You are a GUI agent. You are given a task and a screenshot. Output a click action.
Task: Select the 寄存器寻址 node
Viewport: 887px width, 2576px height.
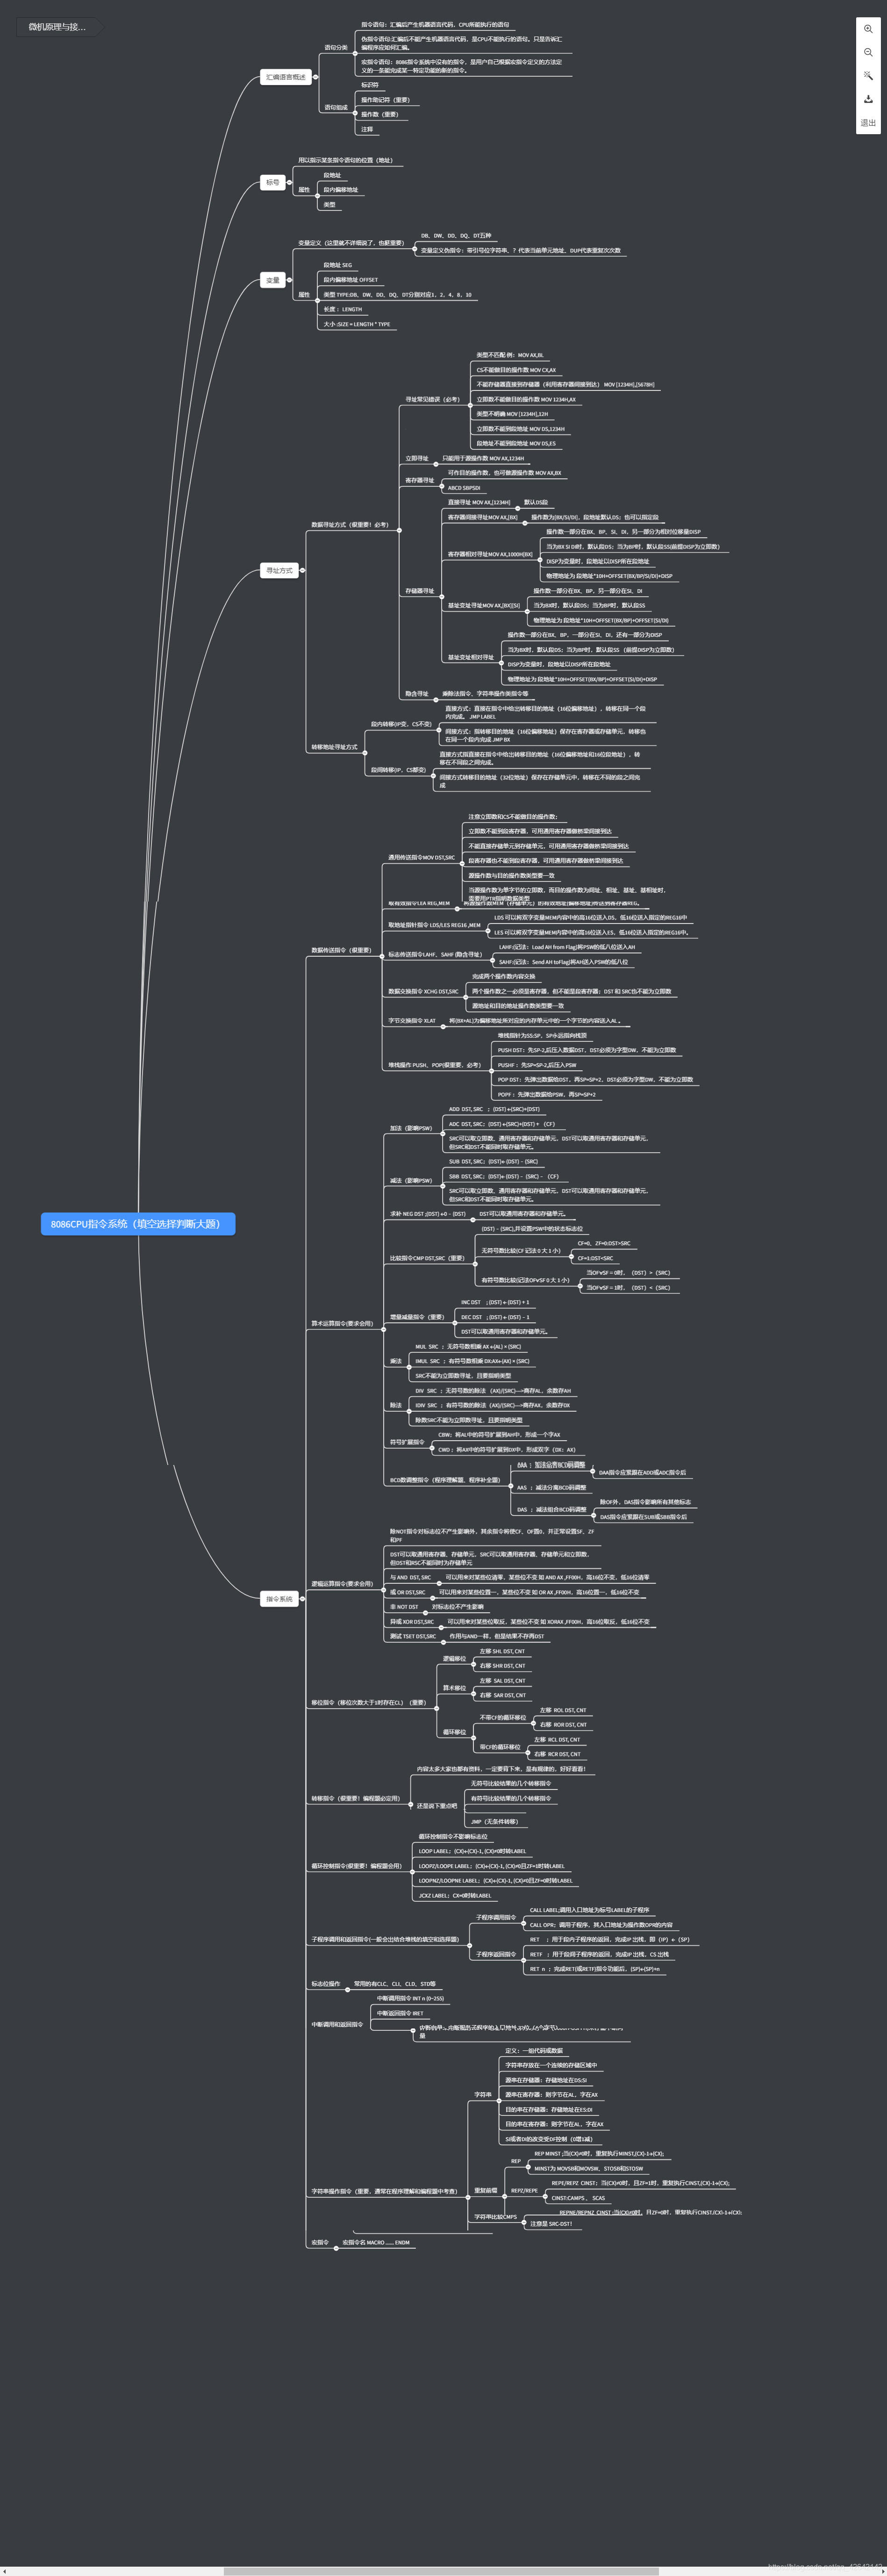420,480
